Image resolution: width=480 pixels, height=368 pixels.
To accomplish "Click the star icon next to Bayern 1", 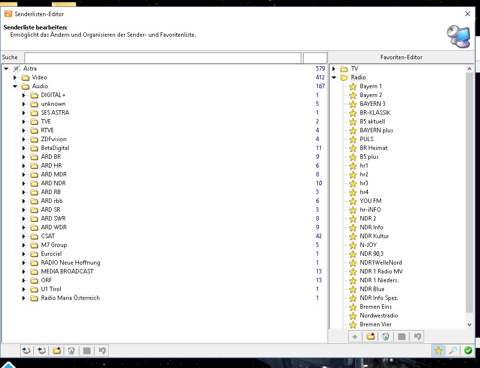I will 353,86.
